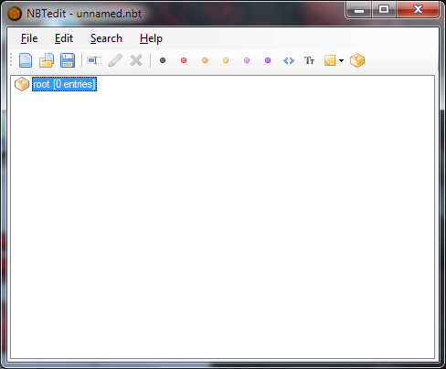Click the NBTedit app icon in title bar
The image size is (446, 369).
click(15, 14)
